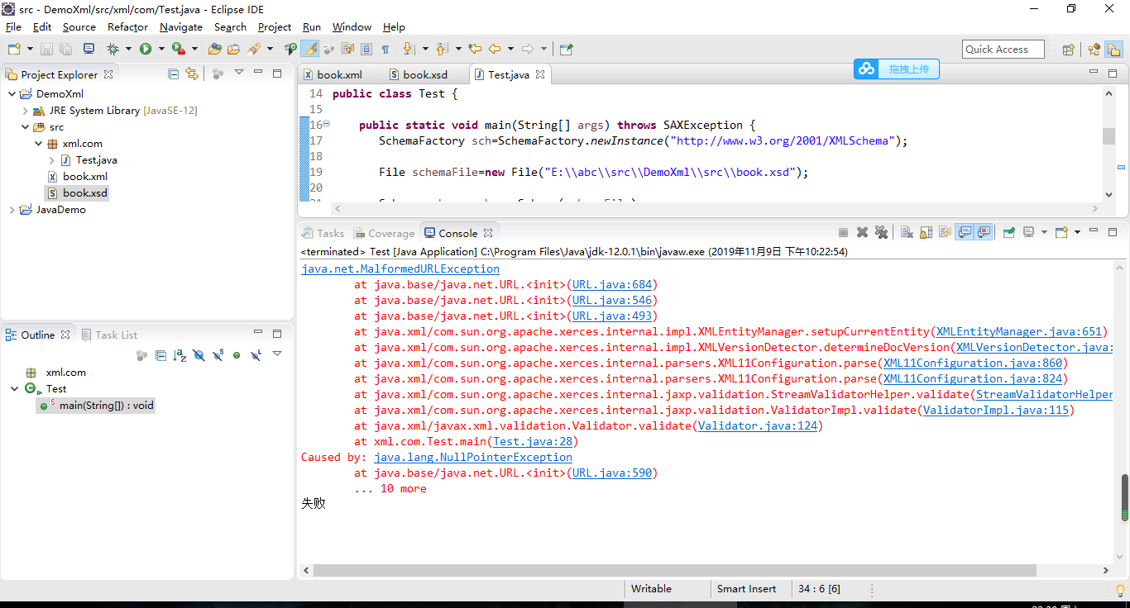1130x608 pixels.
Task: Switch to the Coverage tab
Action: tap(383, 233)
